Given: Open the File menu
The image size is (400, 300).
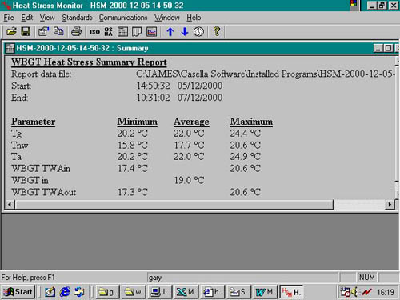Looking at the screenshot, I should [x=9, y=18].
